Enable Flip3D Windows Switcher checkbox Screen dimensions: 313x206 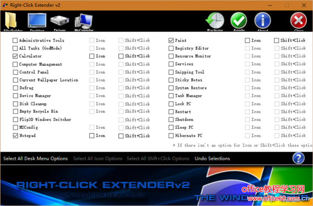[x=16, y=120]
